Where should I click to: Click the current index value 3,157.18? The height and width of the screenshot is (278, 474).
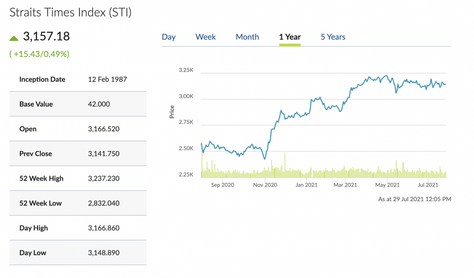(x=46, y=37)
